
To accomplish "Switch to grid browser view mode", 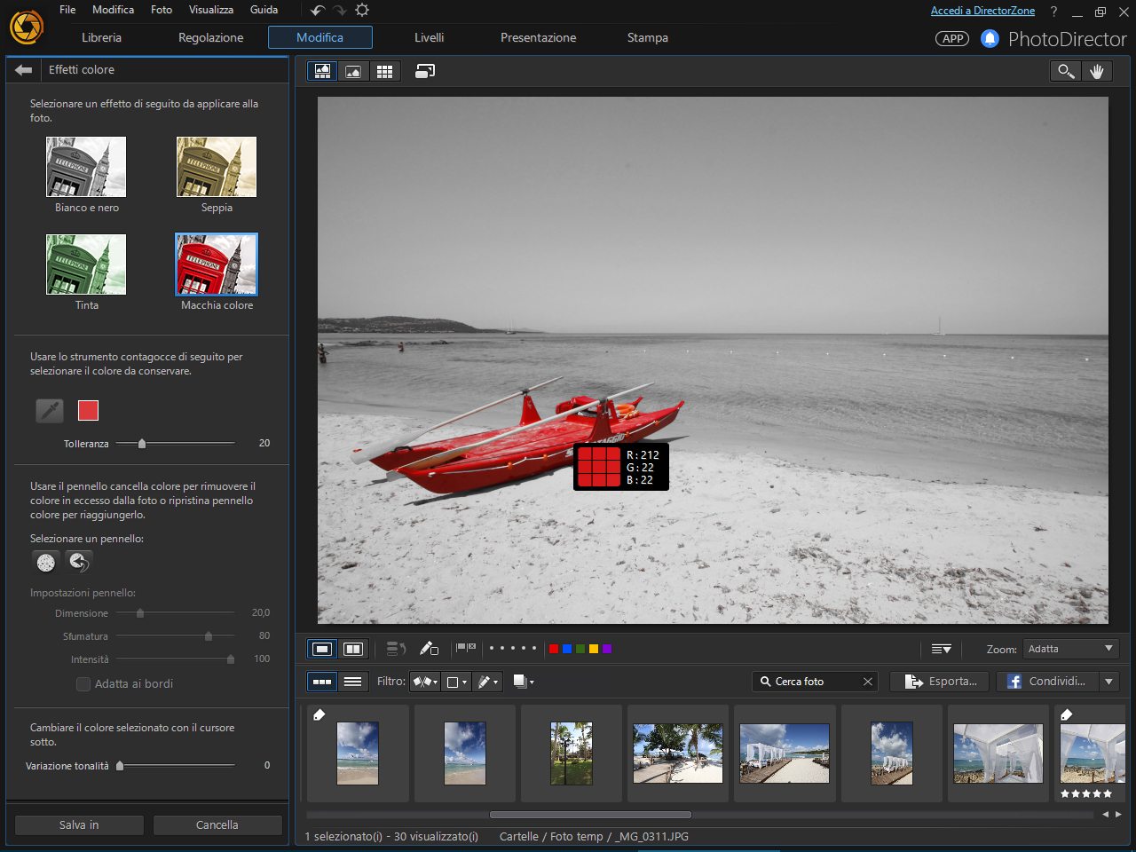I will (x=384, y=72).
